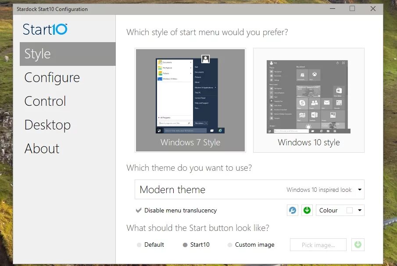
Task: Open the About section
Action: coord(42,148)
